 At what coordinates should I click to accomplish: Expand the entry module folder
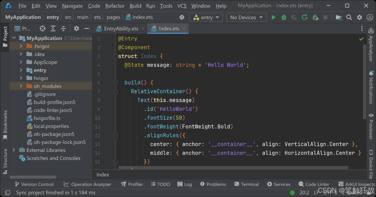[x=21, y=70]
